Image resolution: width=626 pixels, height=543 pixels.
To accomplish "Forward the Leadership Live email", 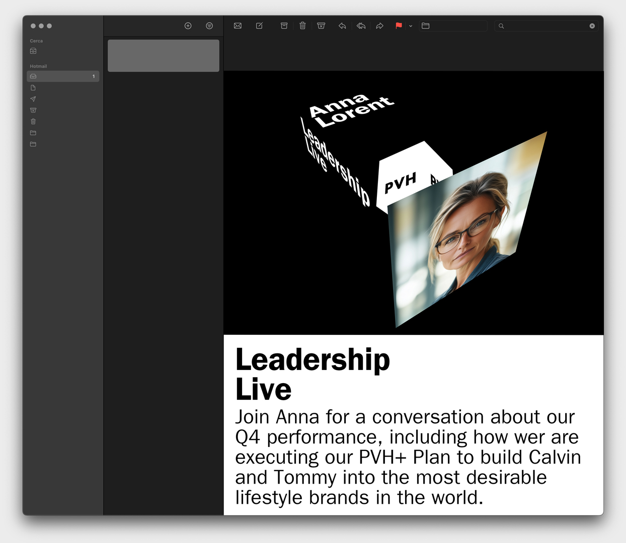I will tap(380, 26).
